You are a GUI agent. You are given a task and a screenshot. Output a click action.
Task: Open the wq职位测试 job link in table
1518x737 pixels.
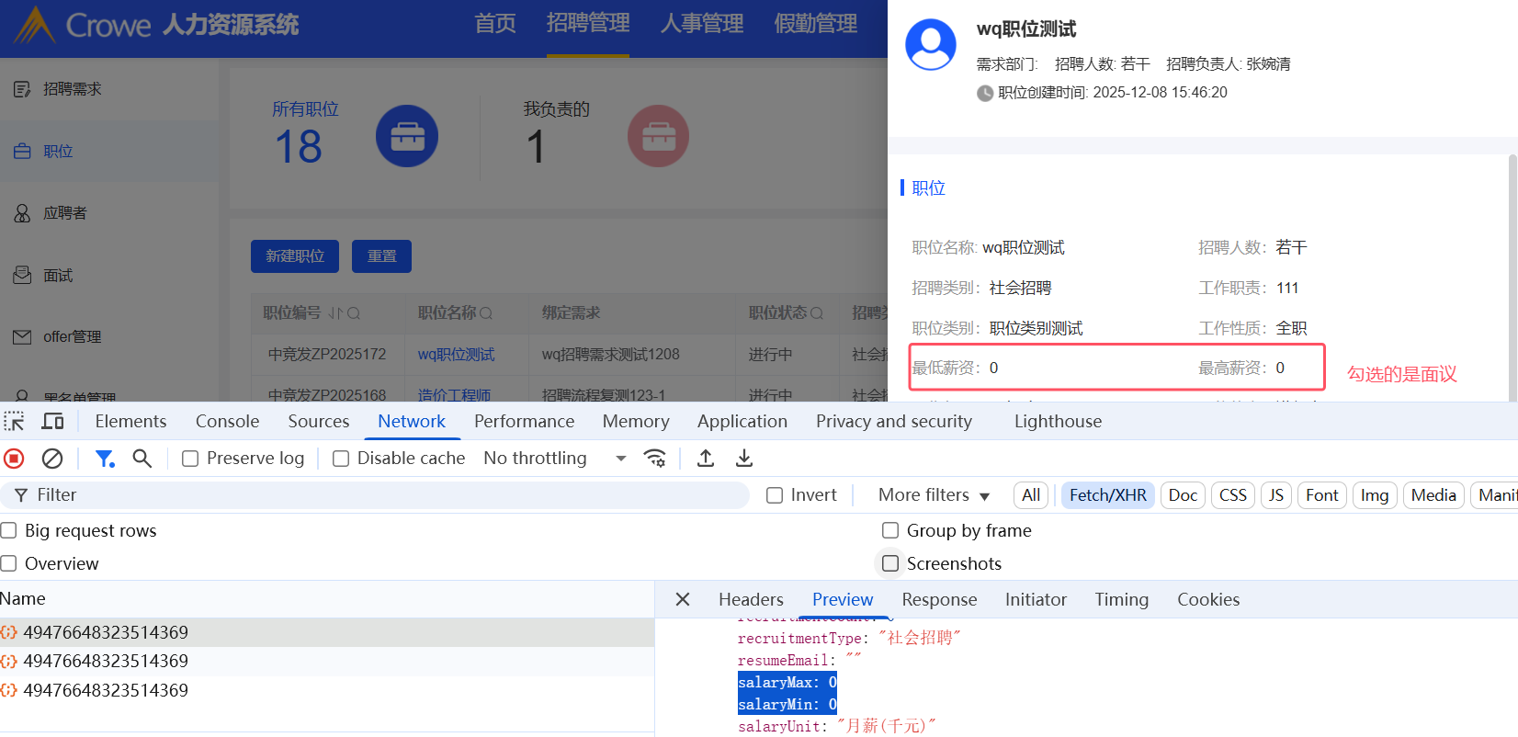(x=456, y=355)
